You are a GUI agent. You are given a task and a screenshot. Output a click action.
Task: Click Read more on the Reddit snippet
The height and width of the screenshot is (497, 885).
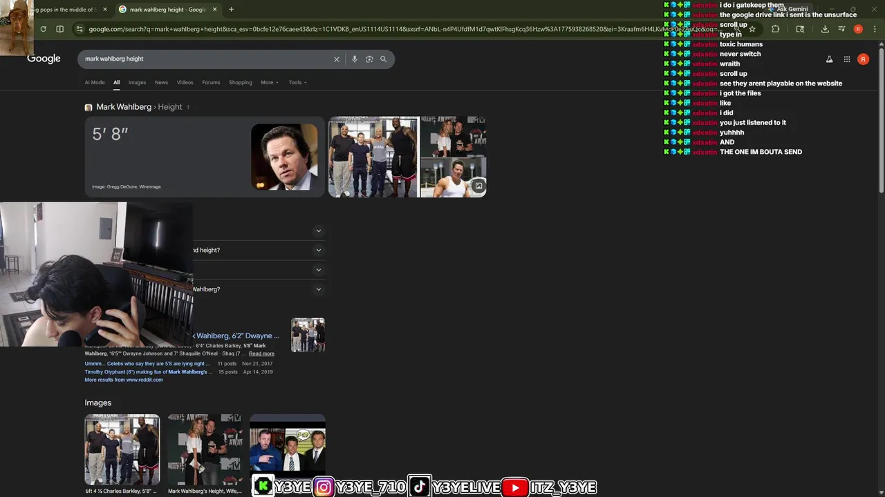point(261,353)
